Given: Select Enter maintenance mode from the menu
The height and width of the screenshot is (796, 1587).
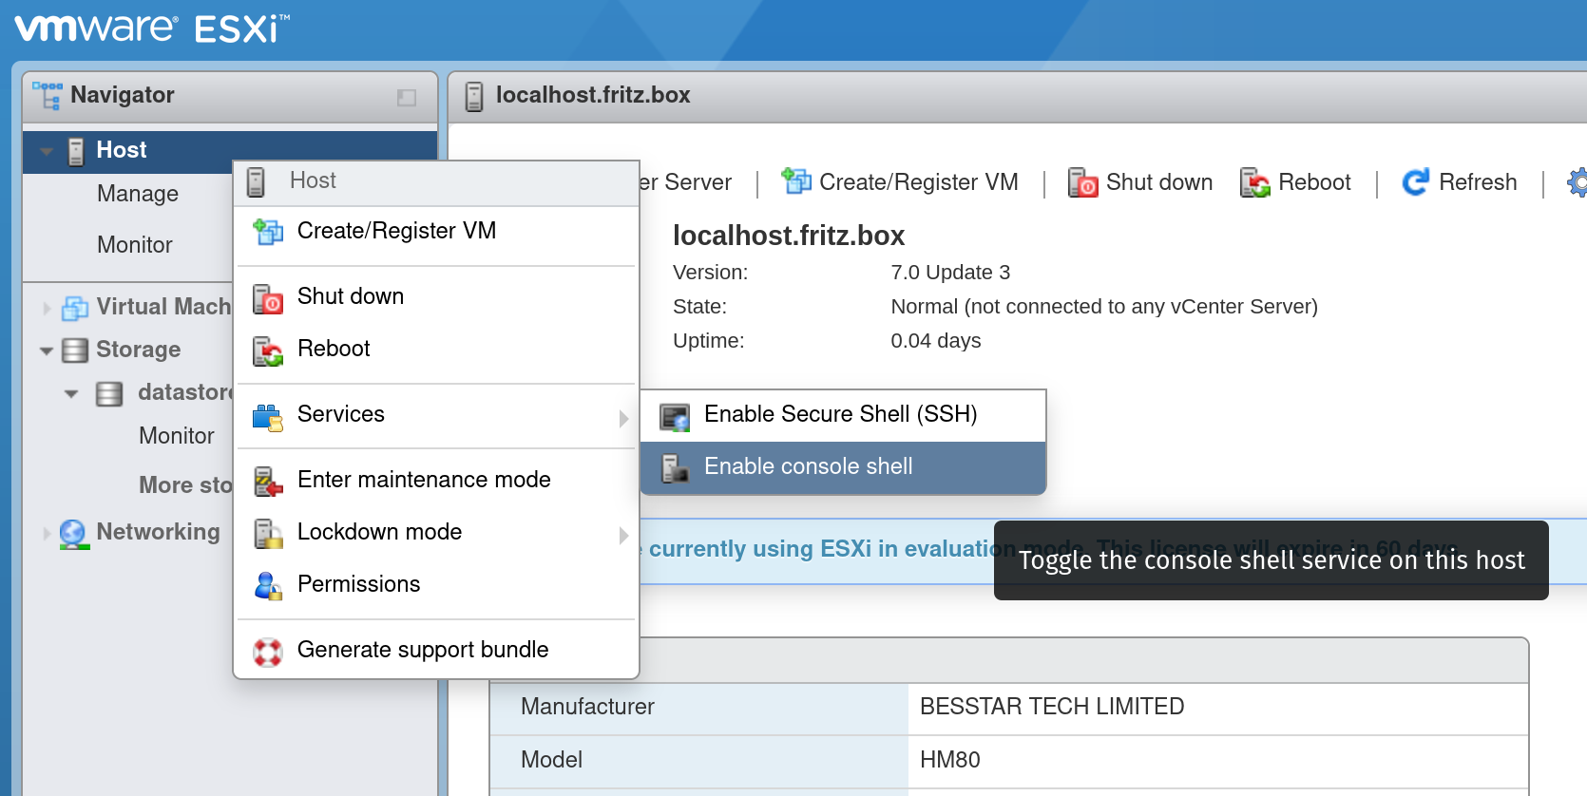Looking at the screenshot, I should point(424,481).
